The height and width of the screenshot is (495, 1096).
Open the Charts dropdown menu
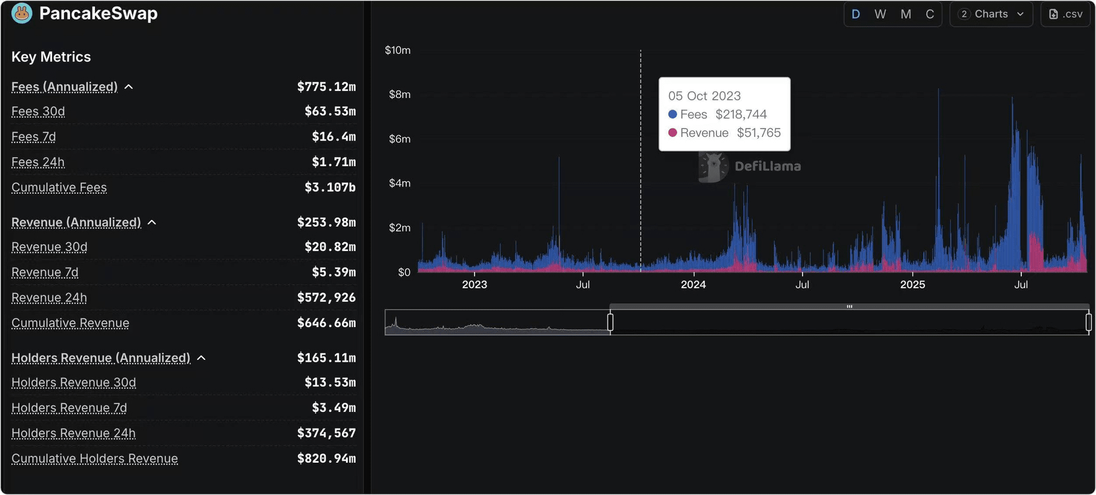tap(991, 14)
